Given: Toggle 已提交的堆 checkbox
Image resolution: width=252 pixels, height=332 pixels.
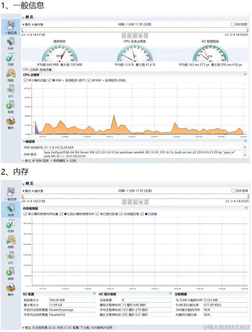Looking at the screenshot, I should [x=97, y=214].
